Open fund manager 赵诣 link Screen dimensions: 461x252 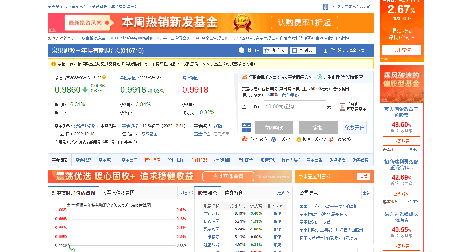[218, 126]
